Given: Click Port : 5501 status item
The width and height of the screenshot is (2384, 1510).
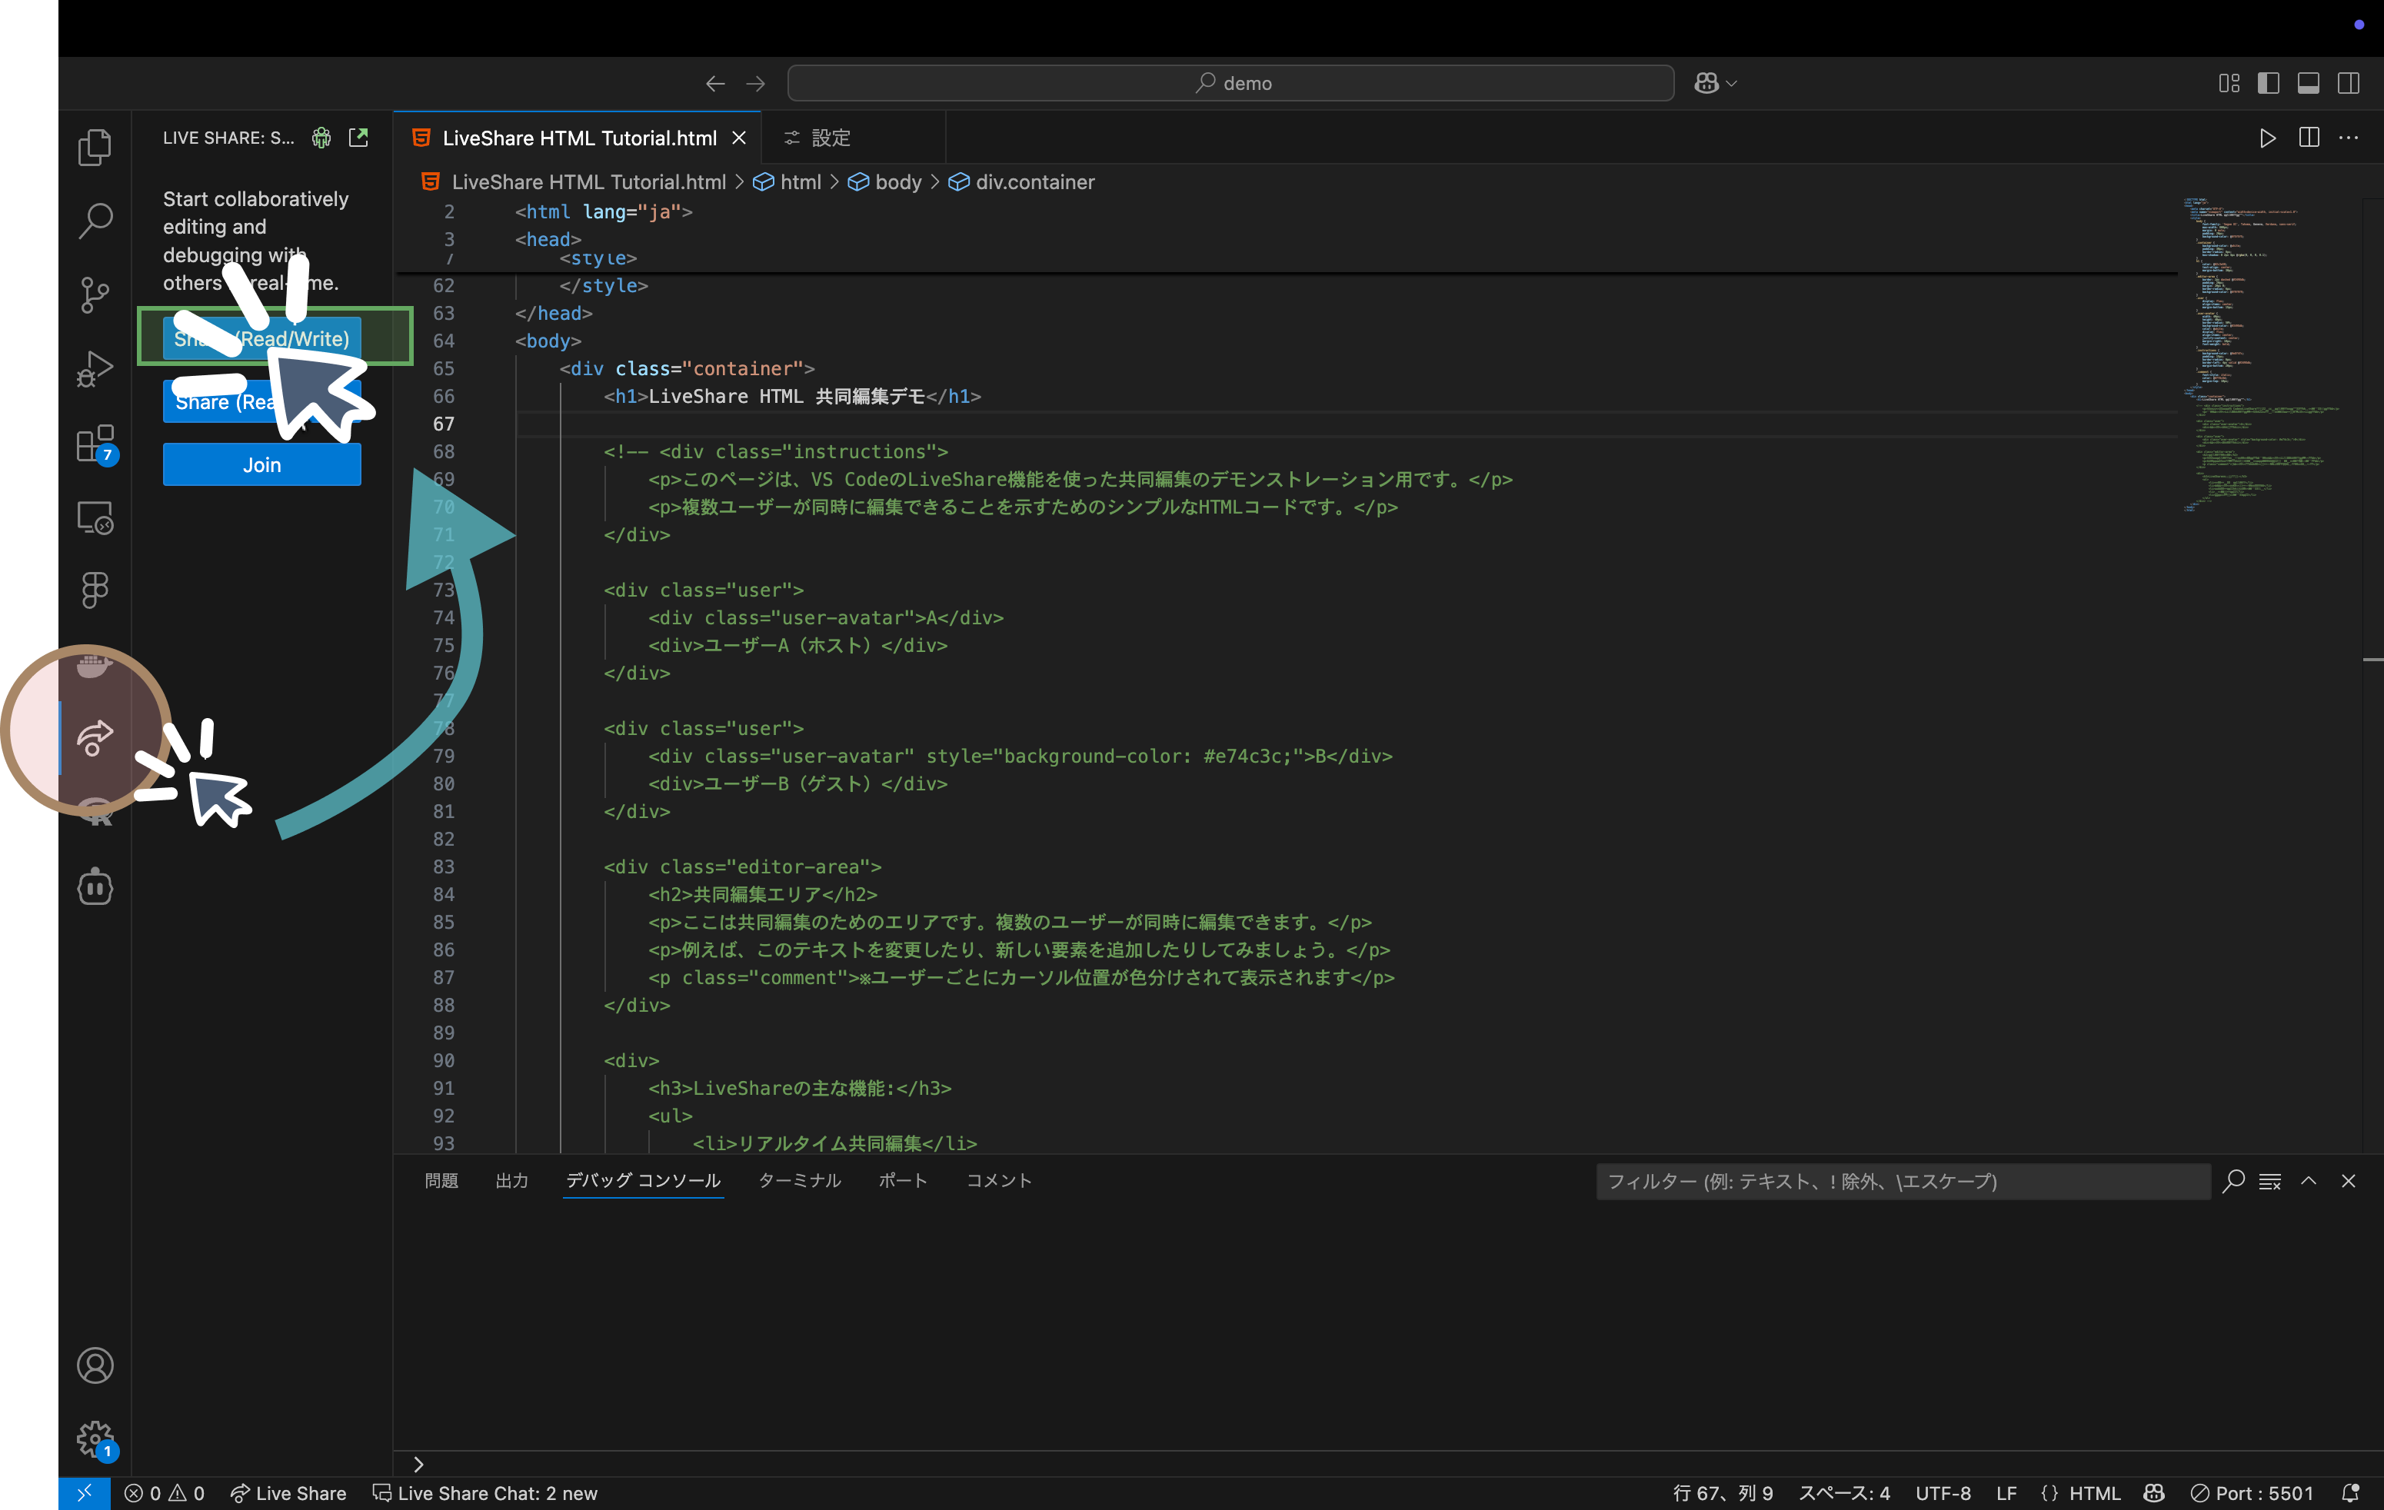Looking at the screenshot, I should coord(2252,1493).
